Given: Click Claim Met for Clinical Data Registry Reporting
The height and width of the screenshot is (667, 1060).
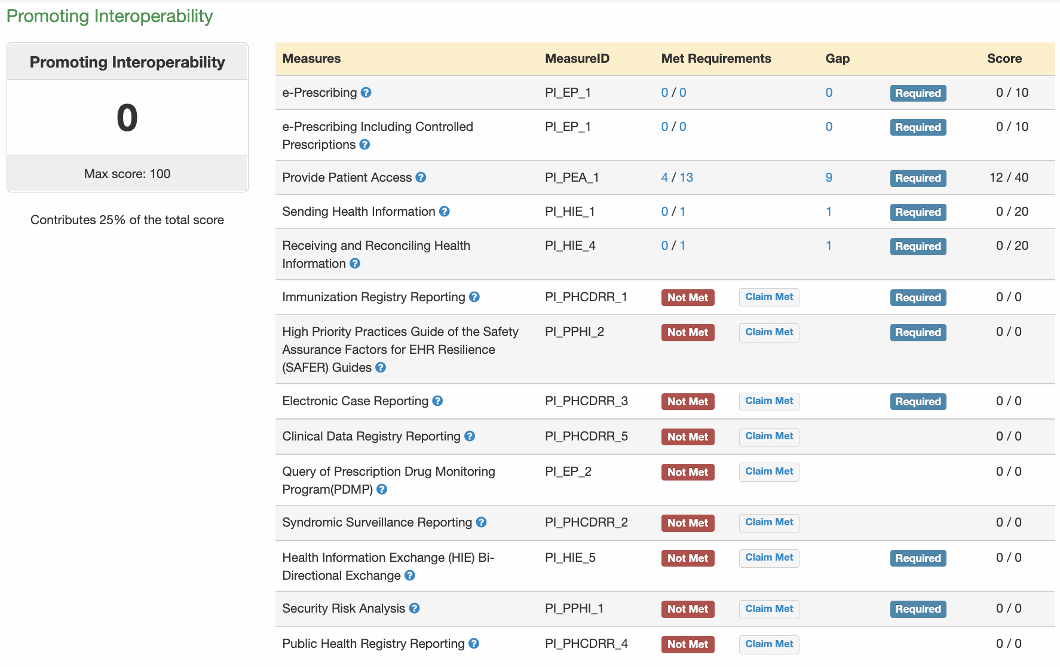Looking at the screenshot, I should click(x=769, y=436).
